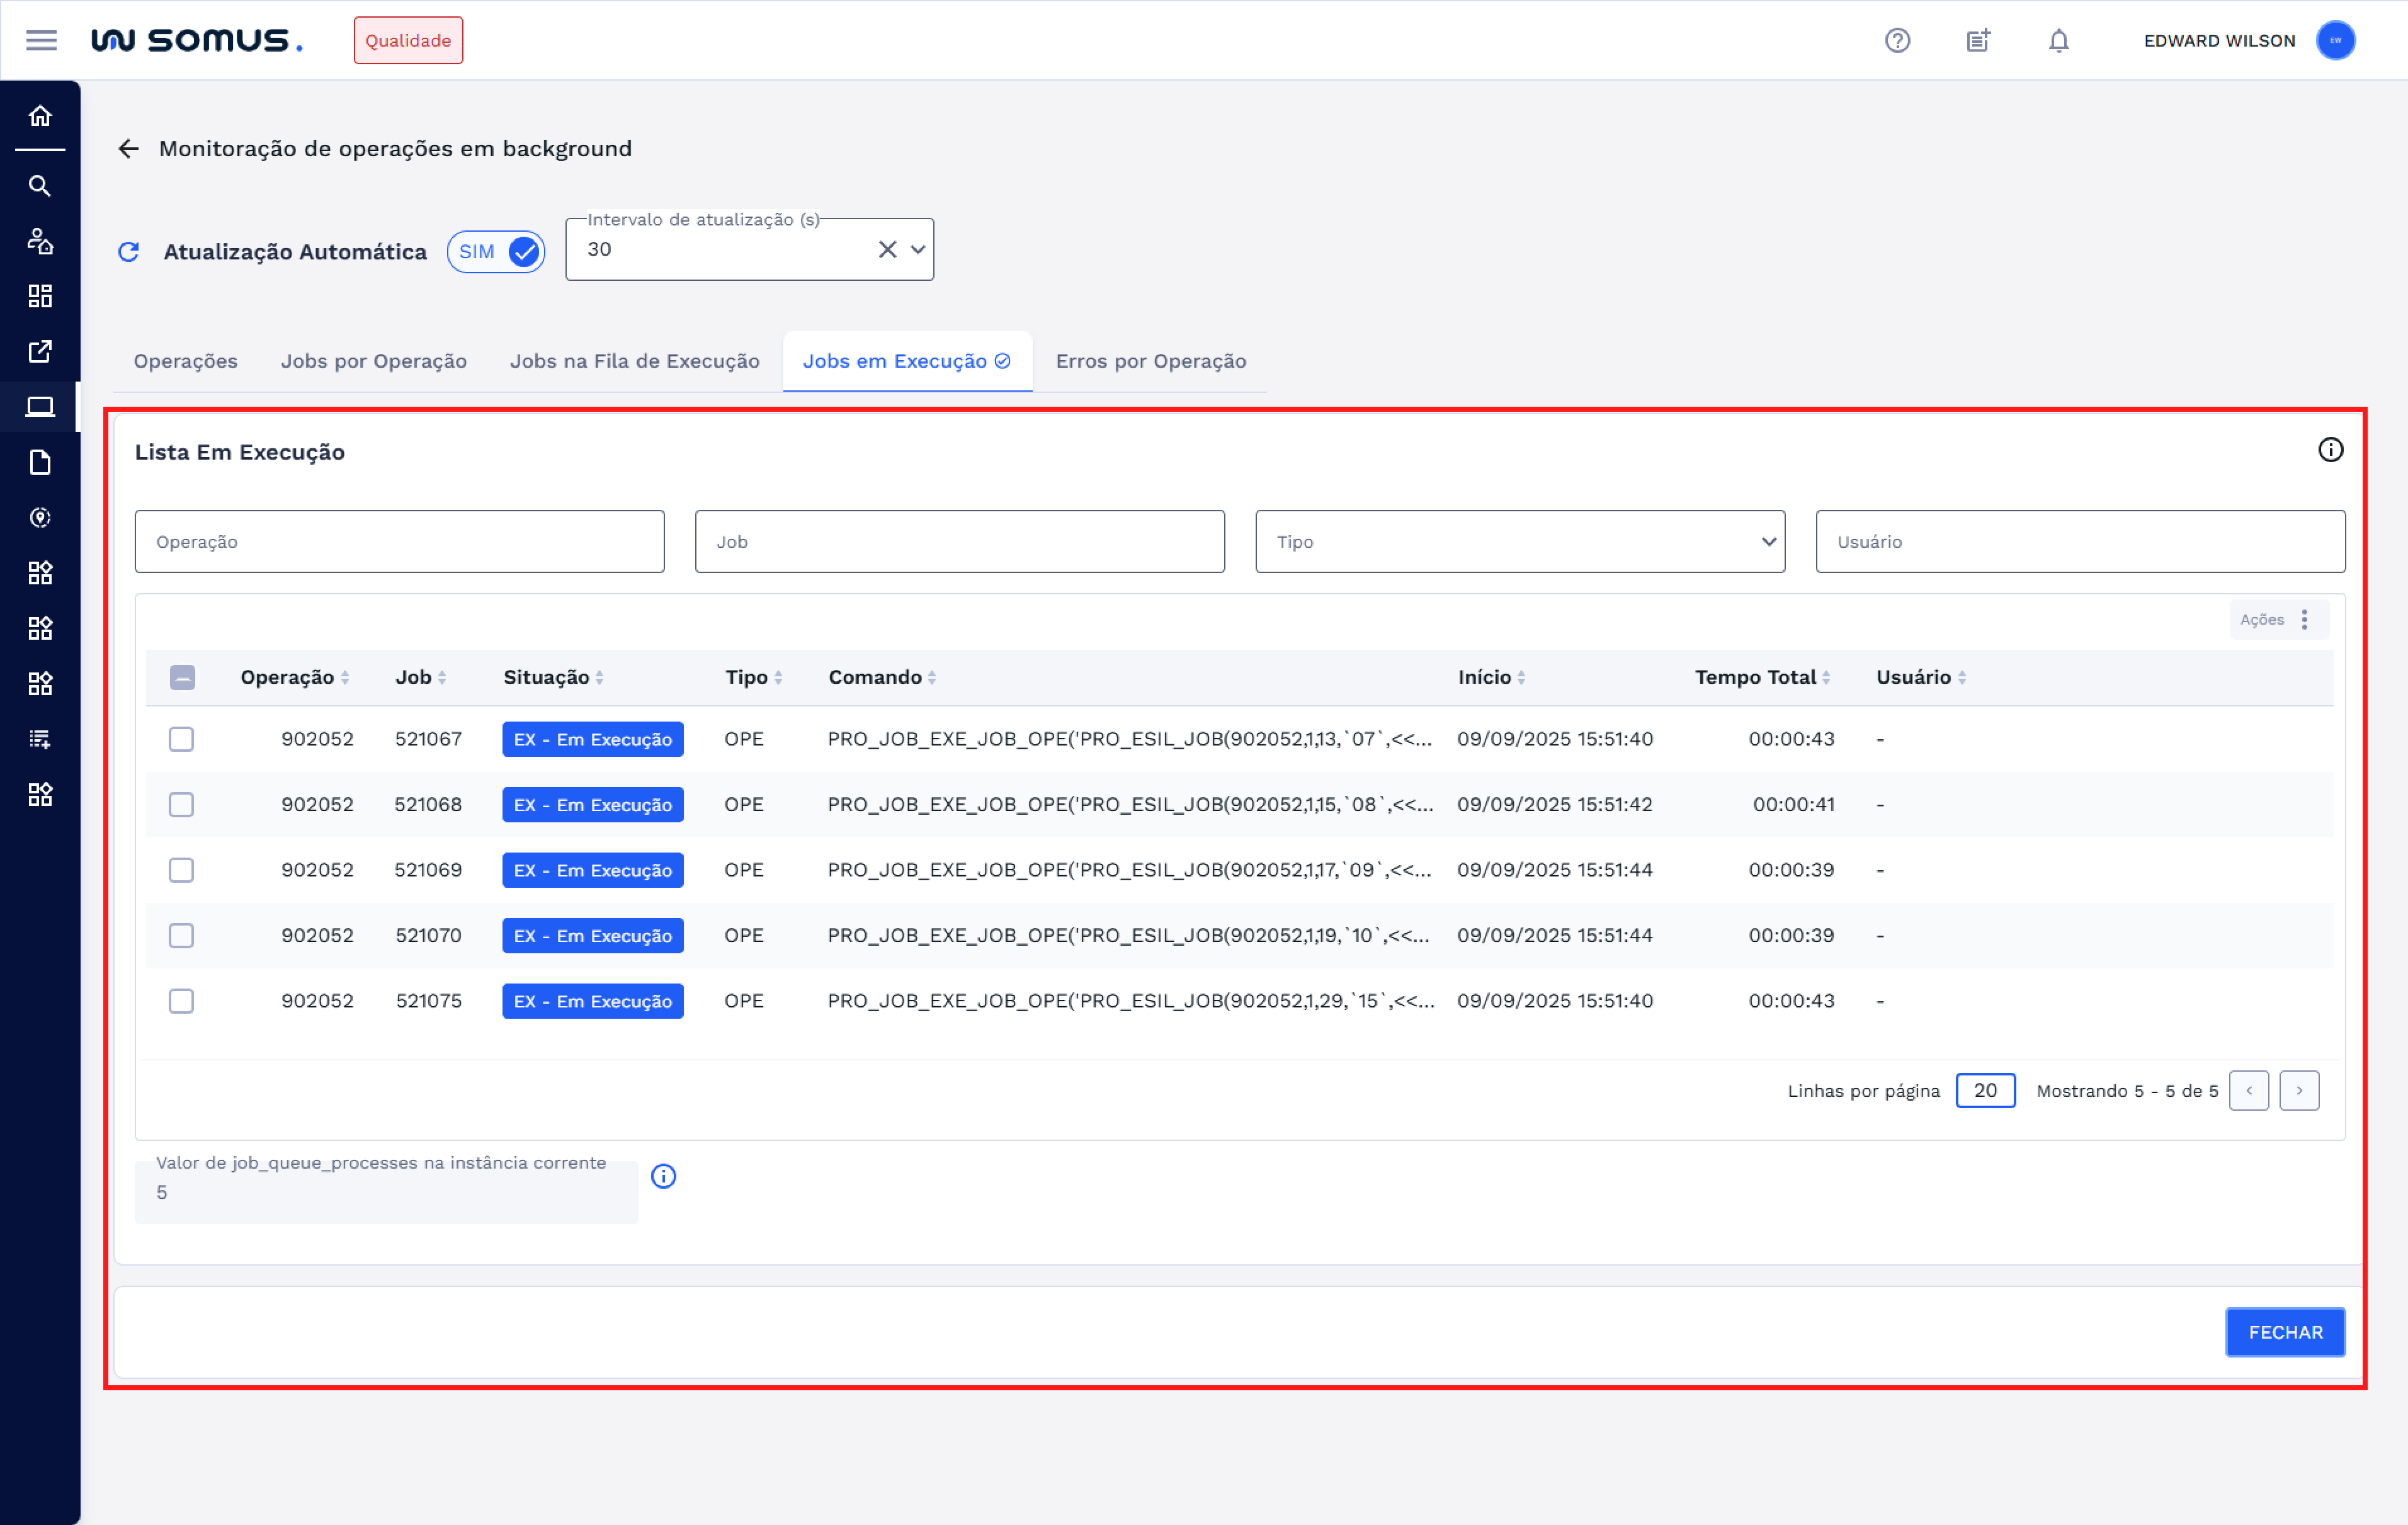
Task: Open the search icon in sidebar
Action: [x=40, y=186]
